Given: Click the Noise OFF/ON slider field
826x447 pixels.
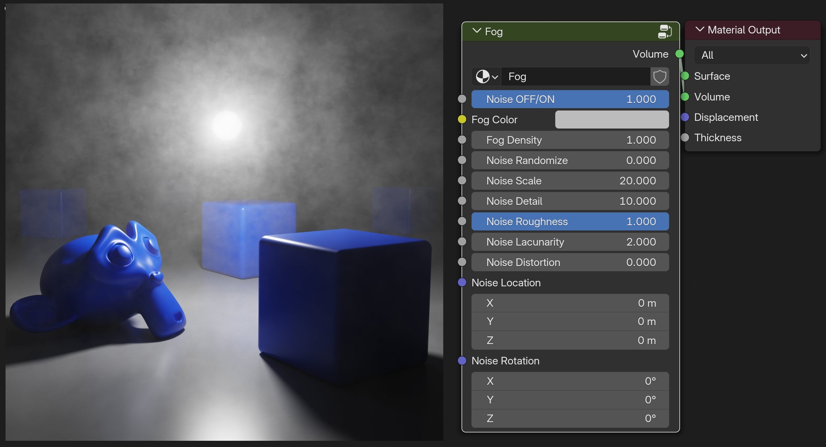Looking at the screenshot, I should coord(570,99).
